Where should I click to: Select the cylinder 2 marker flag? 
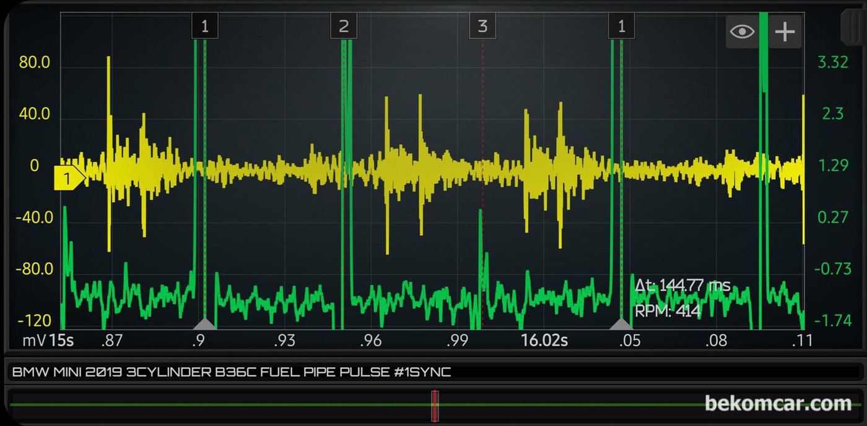coord(344,26)
